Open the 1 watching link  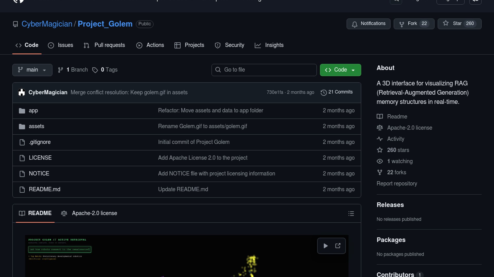[400, 161]
